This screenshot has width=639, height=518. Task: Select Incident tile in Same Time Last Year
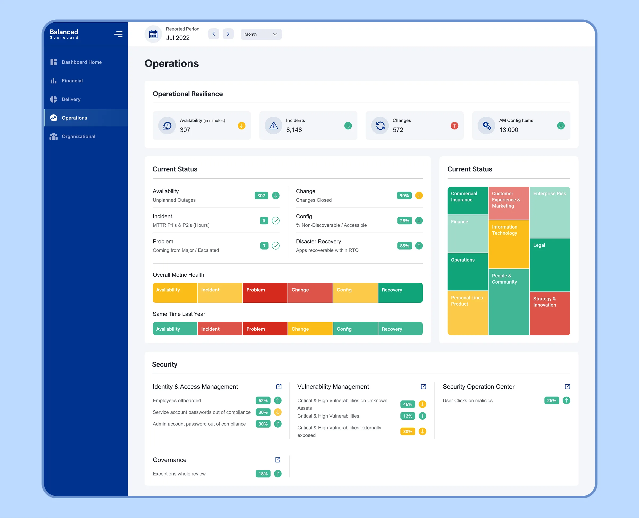point(220,329)
